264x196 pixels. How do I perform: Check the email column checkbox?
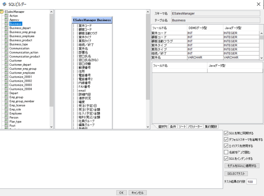tap(76, 90)
